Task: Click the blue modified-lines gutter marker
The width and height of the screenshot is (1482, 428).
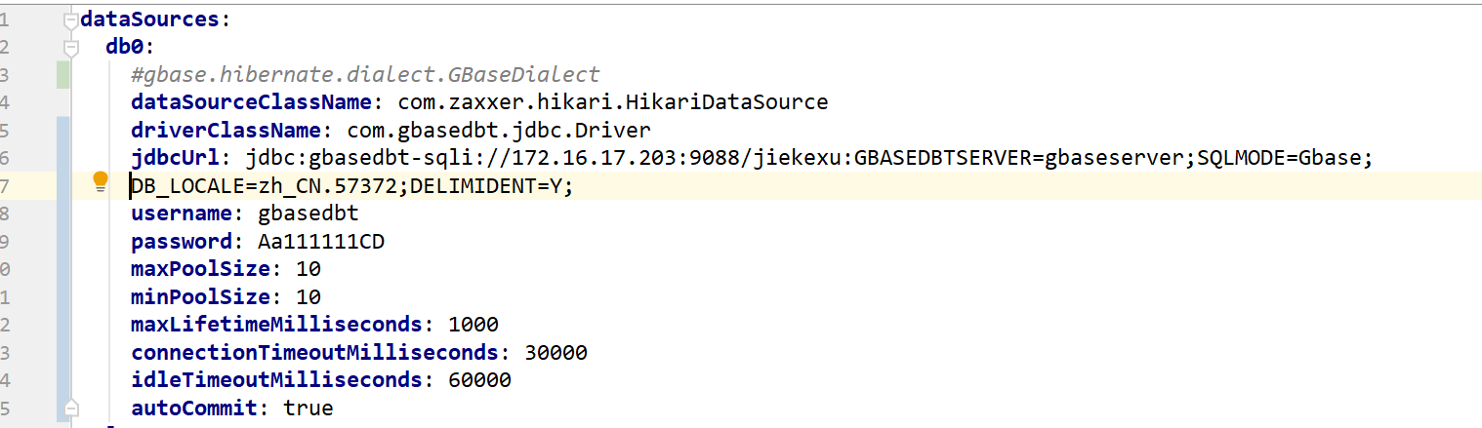Action: 64,269
